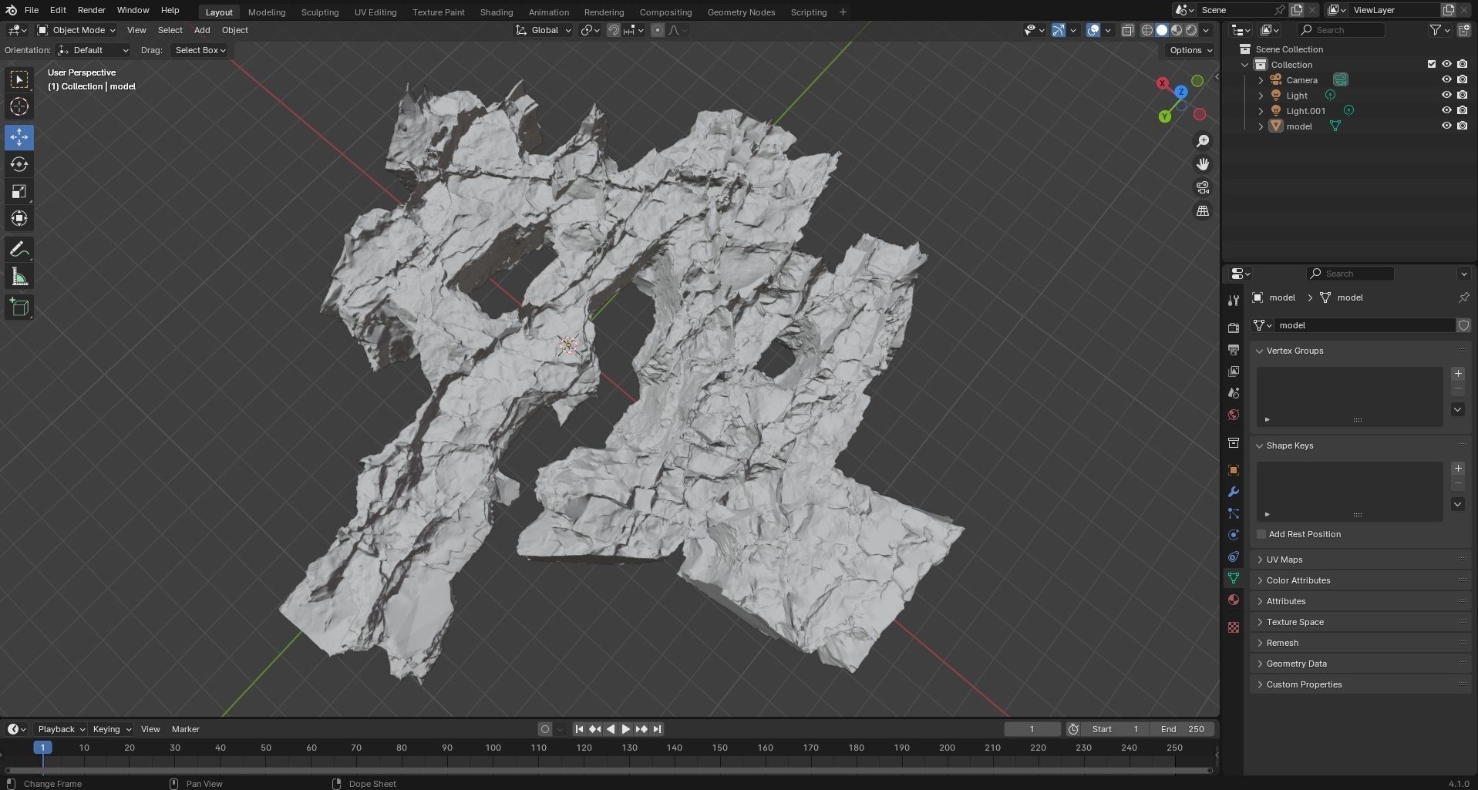Screen dimensions: 1478x790
Task: Open the View Layer properties tab
Action: 1234,371
